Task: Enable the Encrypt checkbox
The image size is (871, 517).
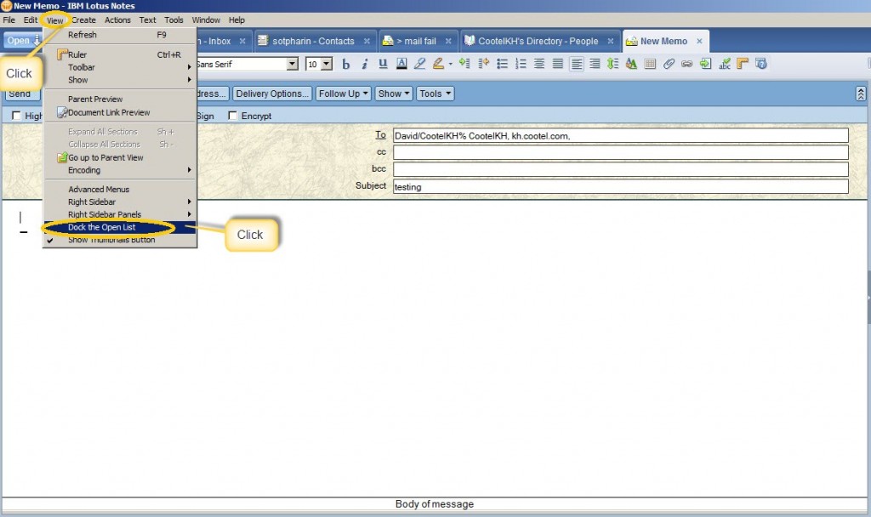Action: pos(233,116)
